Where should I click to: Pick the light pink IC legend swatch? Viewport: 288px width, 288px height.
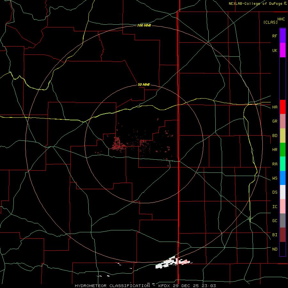tap(283, 206)
